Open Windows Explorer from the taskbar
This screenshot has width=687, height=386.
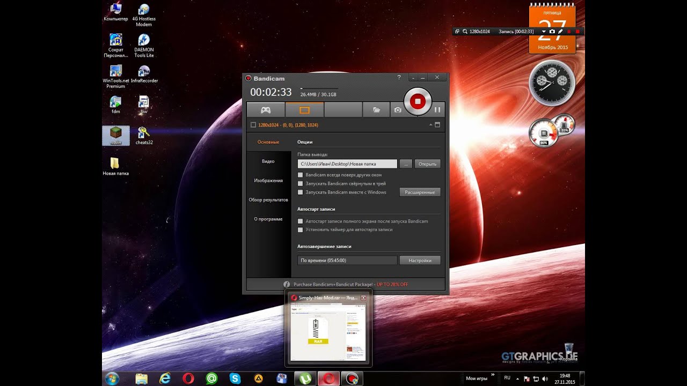[x=141, y=378]
